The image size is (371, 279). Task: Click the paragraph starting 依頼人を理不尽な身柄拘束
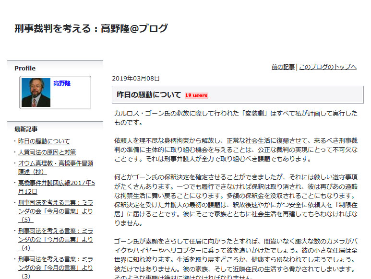point(236,150)
